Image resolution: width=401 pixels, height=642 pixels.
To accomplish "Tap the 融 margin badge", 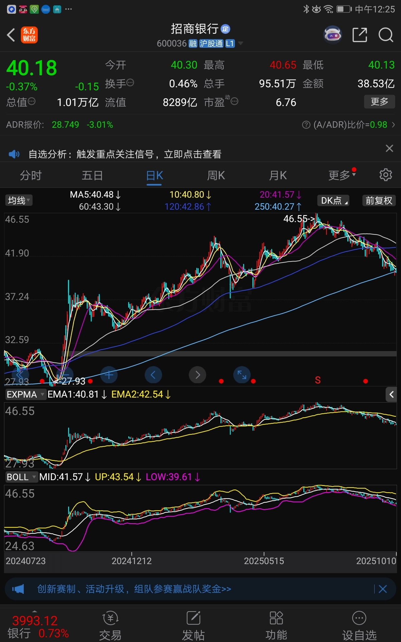I will point(193,43).
